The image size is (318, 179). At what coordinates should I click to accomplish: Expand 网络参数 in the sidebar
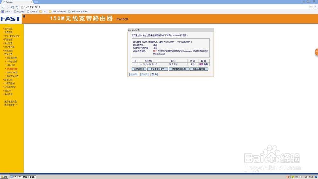pos(8,39)
